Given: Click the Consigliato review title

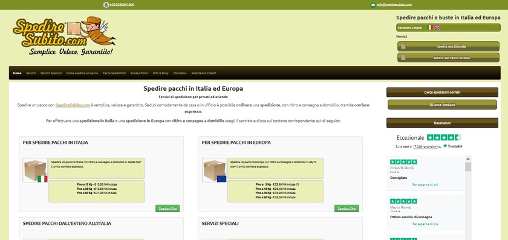Looking at the screenshot, I should tap(399, 178).
